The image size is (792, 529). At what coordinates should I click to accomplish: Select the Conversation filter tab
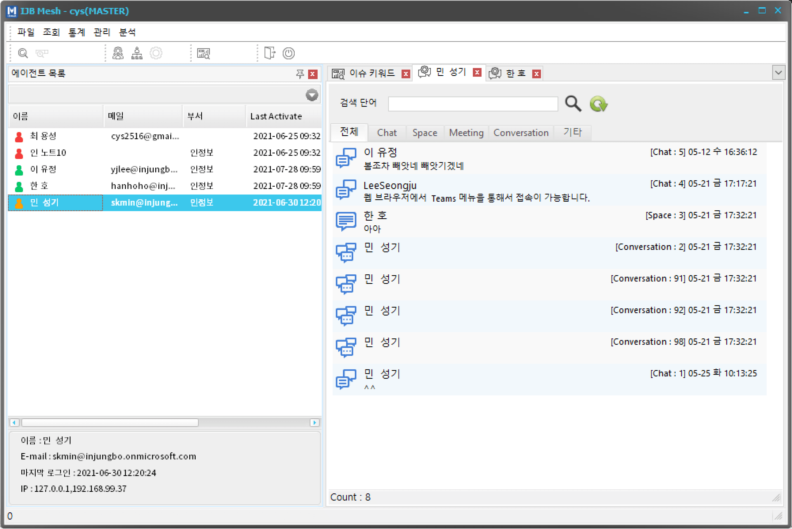[x=521, y=133]
